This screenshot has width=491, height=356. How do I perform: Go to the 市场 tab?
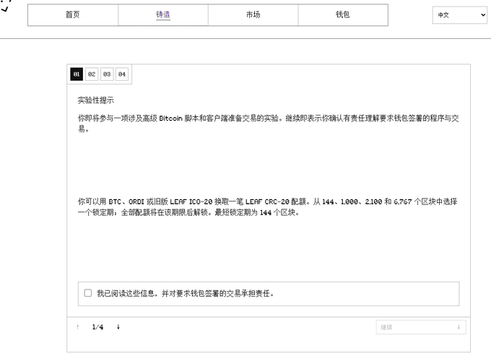coord(253,15)
